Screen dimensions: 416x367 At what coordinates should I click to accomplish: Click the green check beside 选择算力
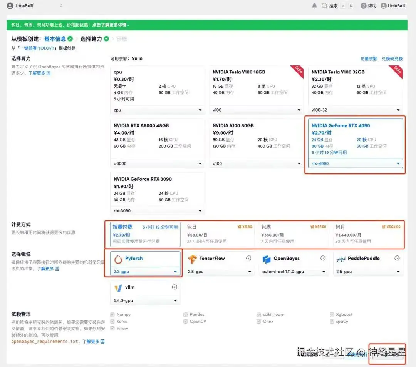[106, 39]
